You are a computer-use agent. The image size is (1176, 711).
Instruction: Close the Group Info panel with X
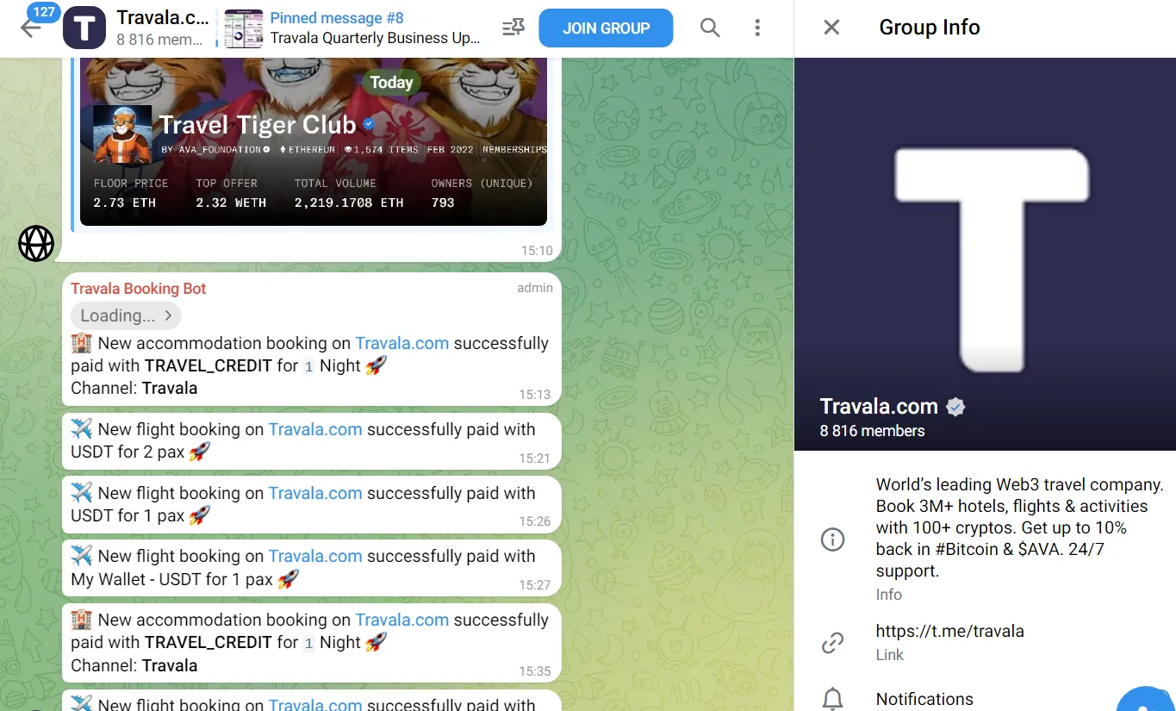click(x=831, y=28)
